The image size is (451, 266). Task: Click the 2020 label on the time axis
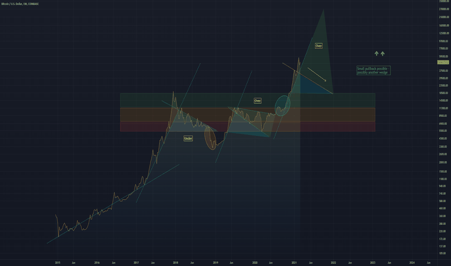coord(255,263)
